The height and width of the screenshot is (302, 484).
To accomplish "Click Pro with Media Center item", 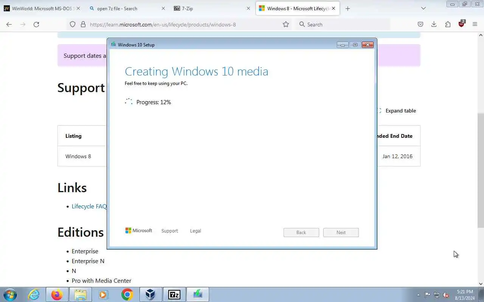I will 101,280.
